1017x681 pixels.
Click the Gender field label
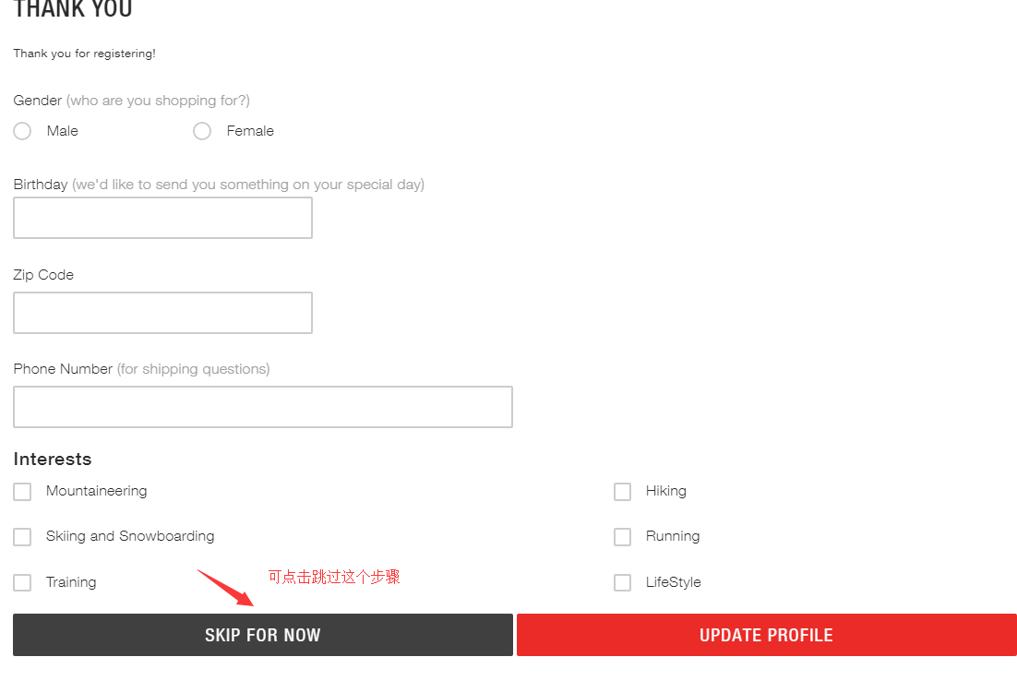tap(38, 101)
